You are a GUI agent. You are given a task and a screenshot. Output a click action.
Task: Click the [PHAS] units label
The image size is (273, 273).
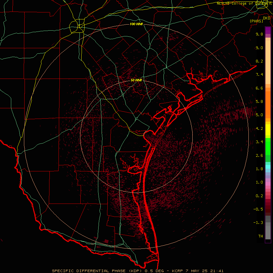[x=256, y=21]
